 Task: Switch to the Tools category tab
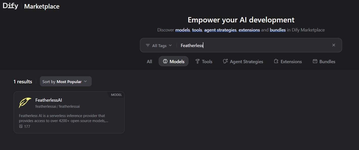tap(204, 61)
